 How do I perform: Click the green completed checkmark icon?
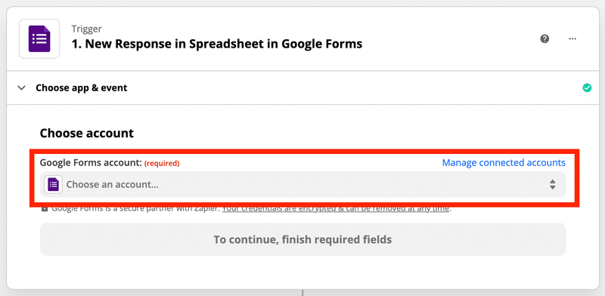pyautogui.click(x=587, y=88)
